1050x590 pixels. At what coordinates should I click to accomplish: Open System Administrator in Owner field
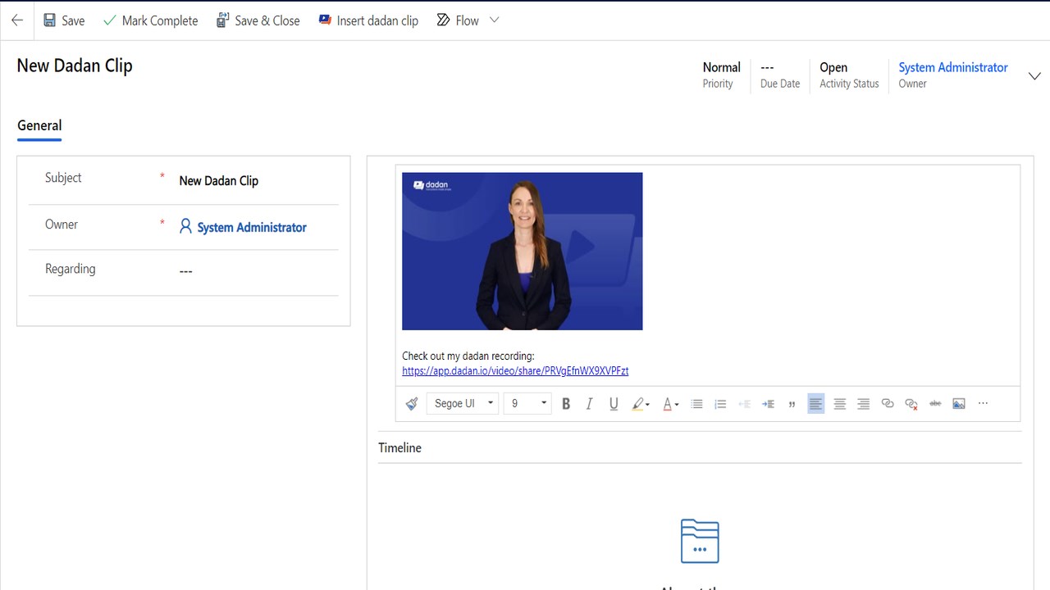pyautogui.click(x=252, y=228)
